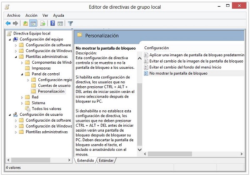Select the Extendido tab at the bottom
Viewport: 250px width, 175px height.
[x=85, y=160]
